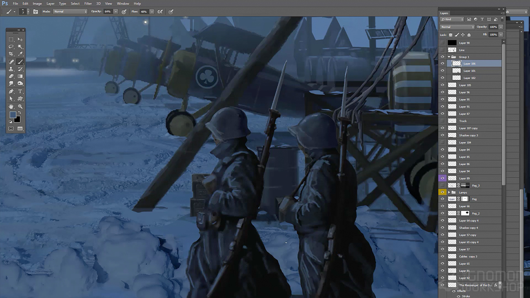Select the Zoom tool in toolbox
This screenshot has height=298, width=530.
click(20, 106)
